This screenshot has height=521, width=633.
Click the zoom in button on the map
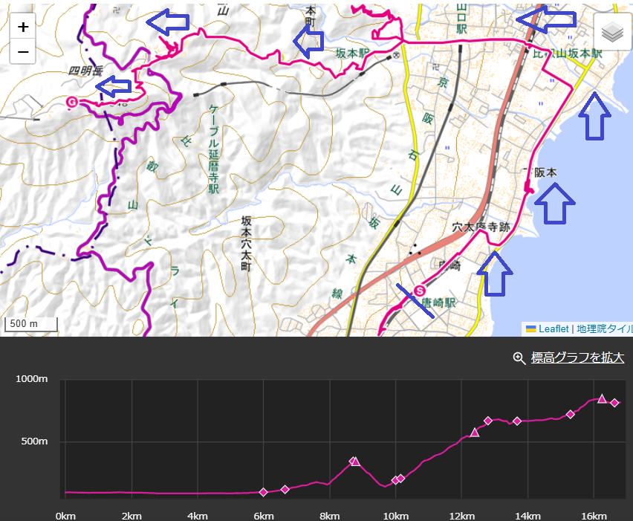(x=22, y=26)
